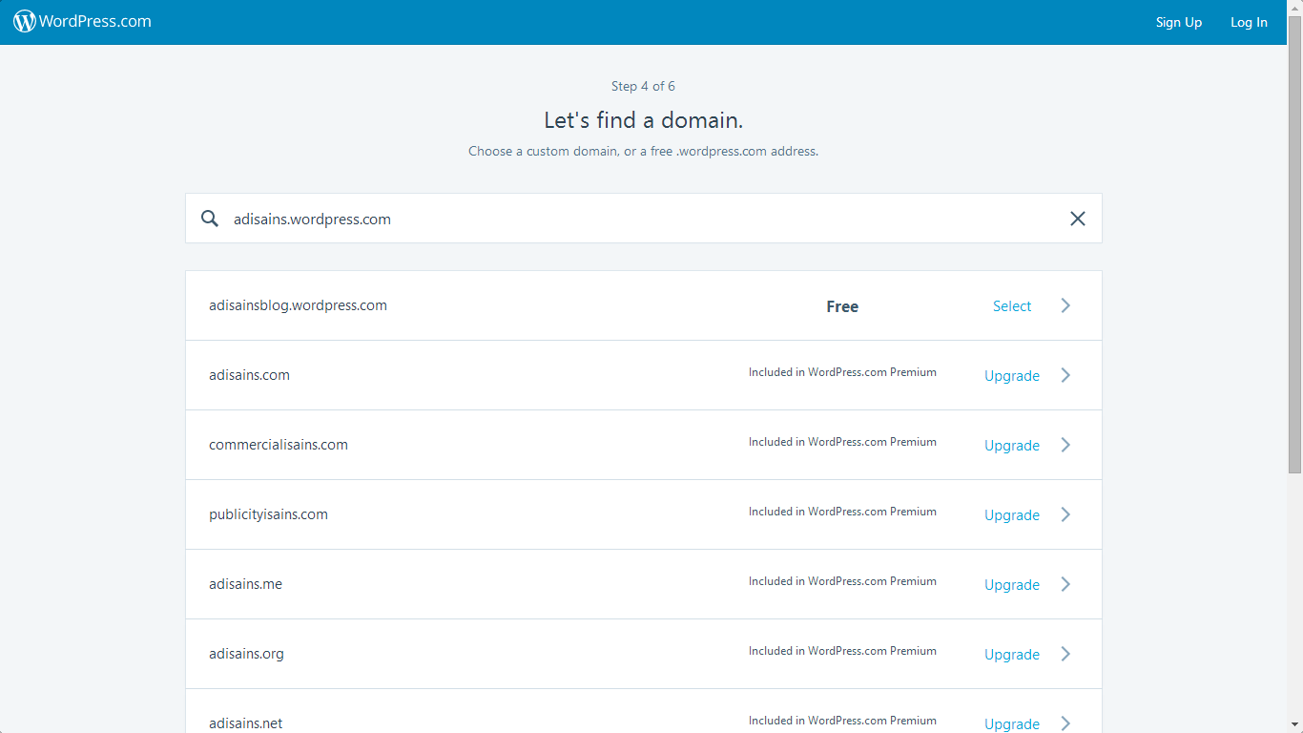Focus the domain search input field
Screen dimensions: 1303x733
[644, 219]
